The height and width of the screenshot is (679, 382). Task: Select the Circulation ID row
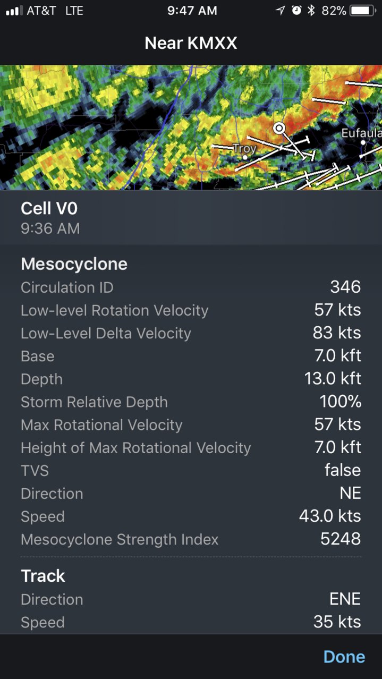tap(191, 287)
